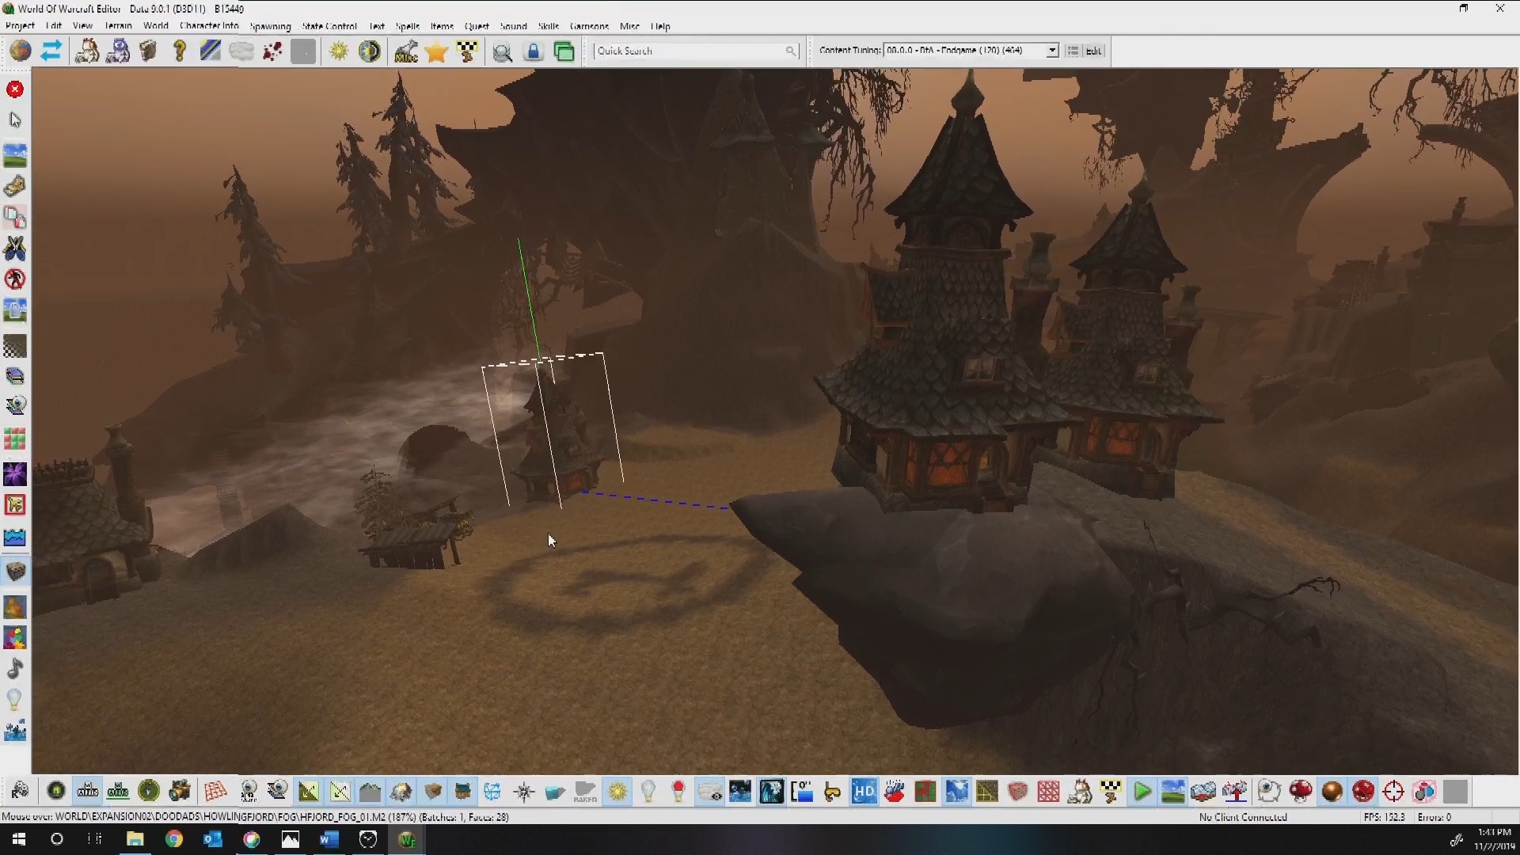Toggle the sun lighting display button
Image resolution: width=1520 pixels, height=855 pixels.
pos(617,792)
